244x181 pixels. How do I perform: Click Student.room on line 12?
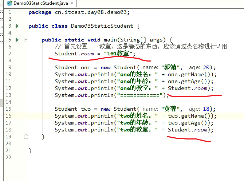point(188,88)
